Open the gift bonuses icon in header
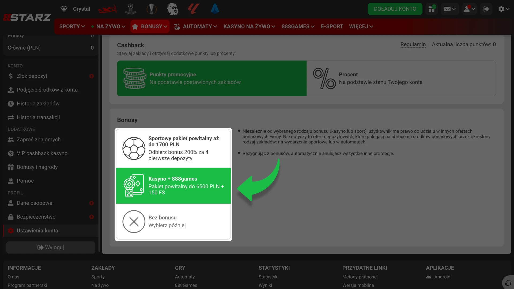This screenshot has width=514, height=289. pyautogui.click(x=432, y=9)
